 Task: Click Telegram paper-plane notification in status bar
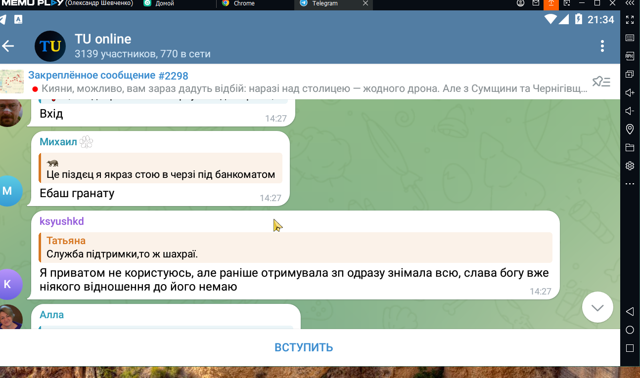tap(3, 20)
